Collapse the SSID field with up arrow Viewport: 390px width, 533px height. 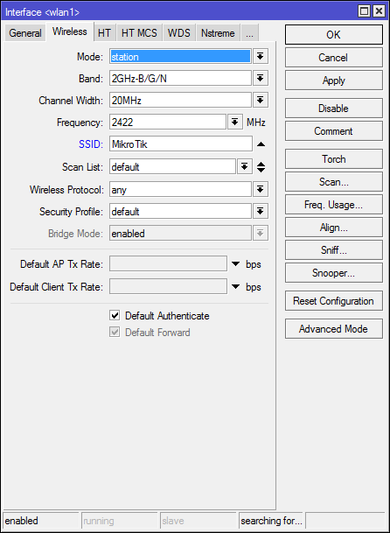[x=261, y=144]
